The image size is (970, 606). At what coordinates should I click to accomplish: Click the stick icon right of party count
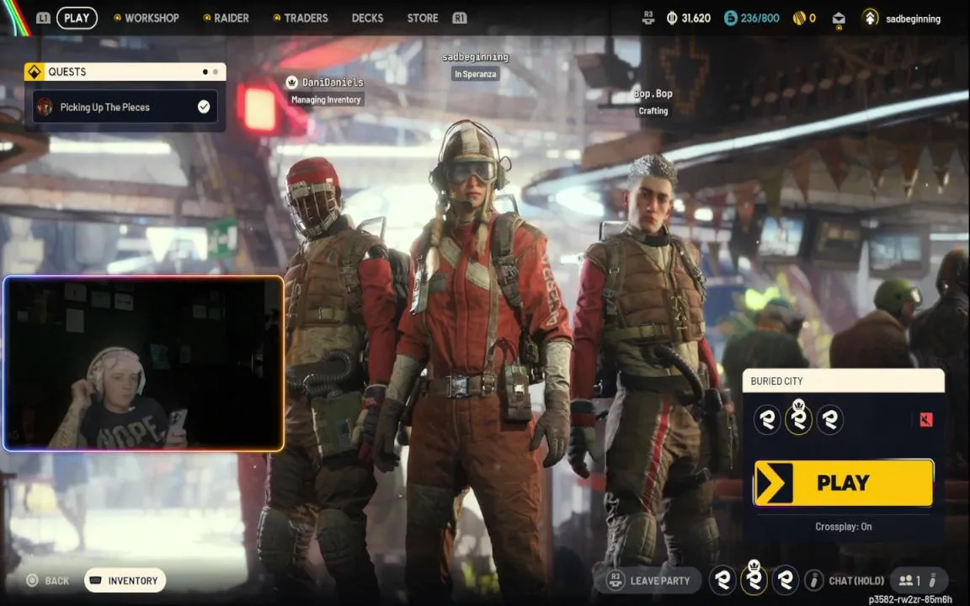(933, 581)
